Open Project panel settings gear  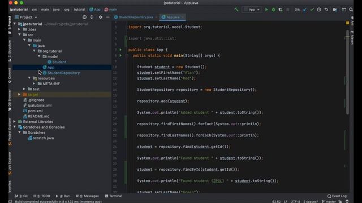101,17
